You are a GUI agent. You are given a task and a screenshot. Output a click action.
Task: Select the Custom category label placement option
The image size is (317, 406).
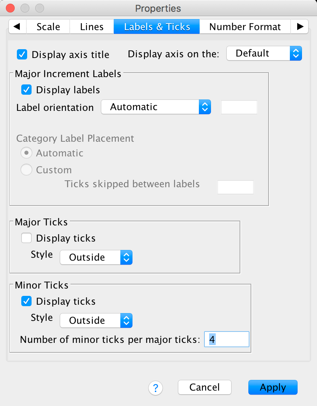click(26, 170)
